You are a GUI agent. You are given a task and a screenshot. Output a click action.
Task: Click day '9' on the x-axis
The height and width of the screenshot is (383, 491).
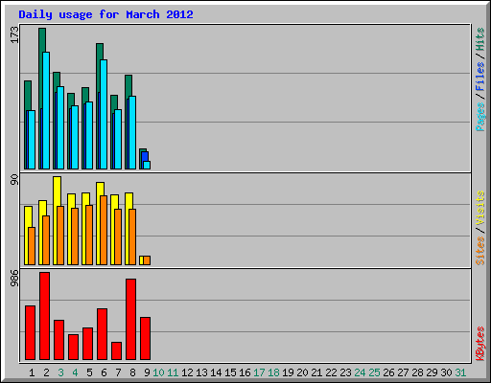click(x=147, y=372)
